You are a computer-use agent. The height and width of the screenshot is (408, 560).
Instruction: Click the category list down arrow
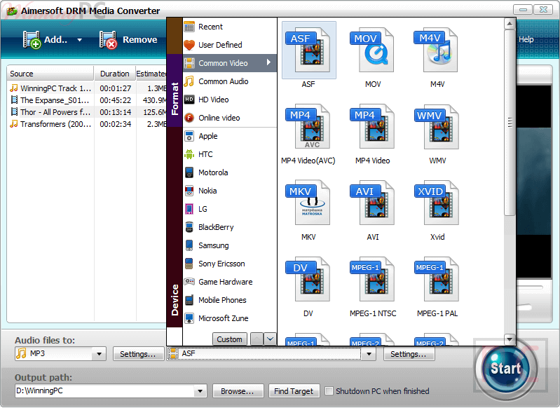[x=271, y=339]
